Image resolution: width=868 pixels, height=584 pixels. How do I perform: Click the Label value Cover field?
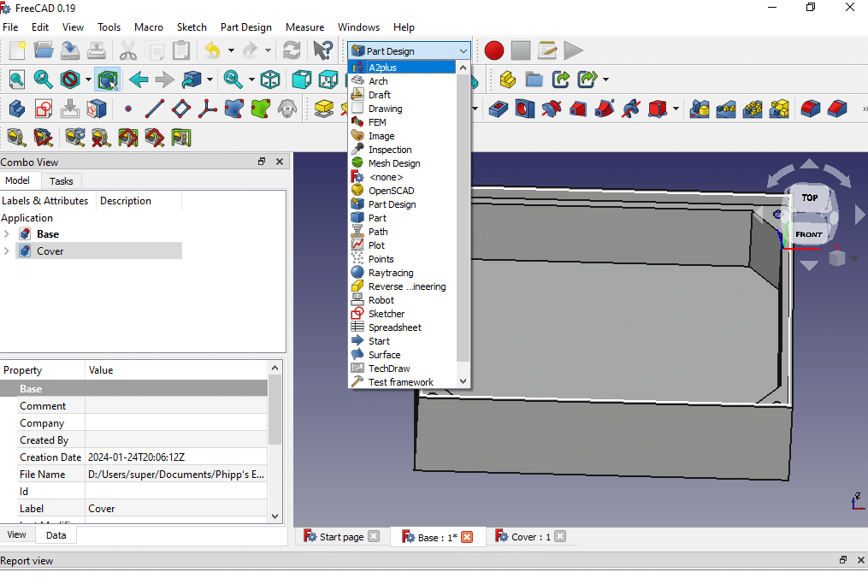(176, 509)
